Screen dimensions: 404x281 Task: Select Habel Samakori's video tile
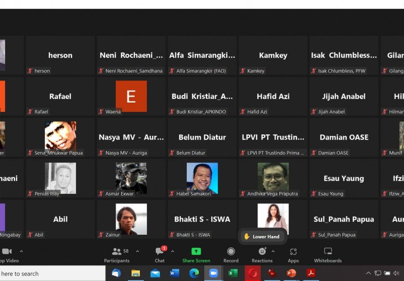tap(202, 178)
